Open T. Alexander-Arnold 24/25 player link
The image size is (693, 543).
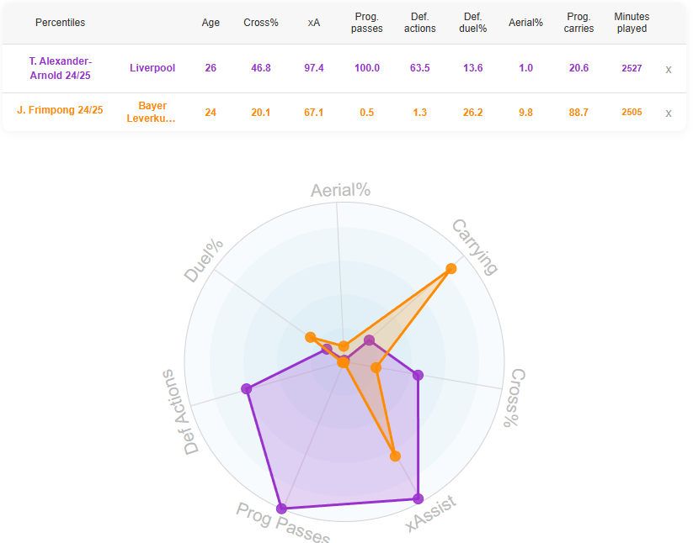click(x=60, y=68)
